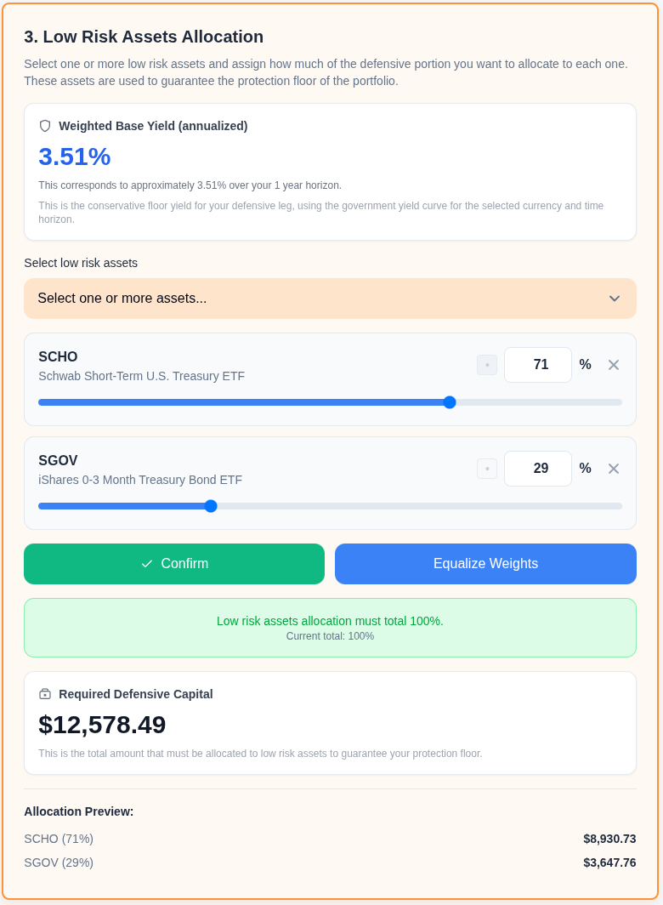
Task: Click the SGOV percentage input field
Action: pos(538,469)
